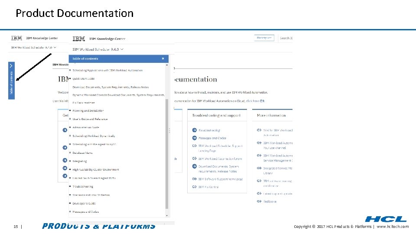Click the link icon beside IBM Workload Automation forum
Screen dimensions: 416x234
pyautogui.click(x=195, y=159)
